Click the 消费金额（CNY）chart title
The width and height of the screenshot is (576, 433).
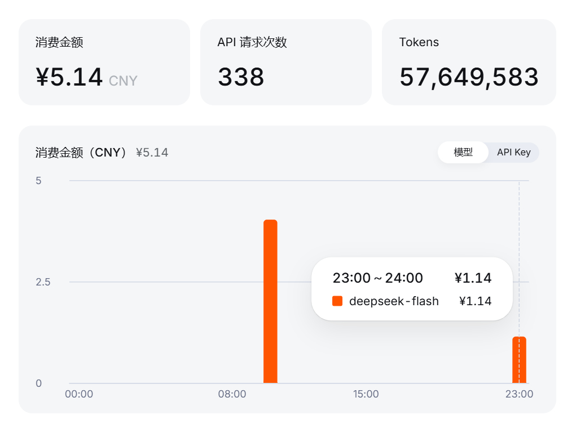pyautogui.click(x=81, y=153)
